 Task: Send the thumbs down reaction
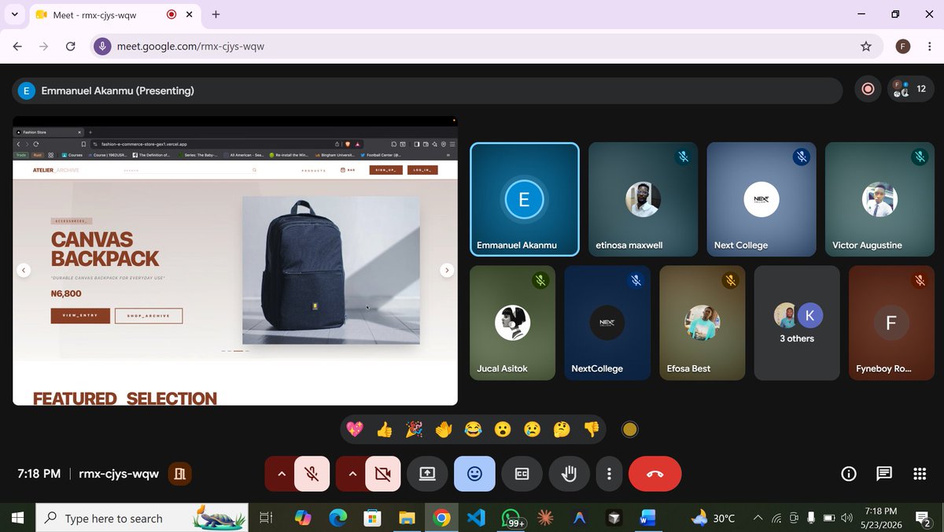click(592, 430)
